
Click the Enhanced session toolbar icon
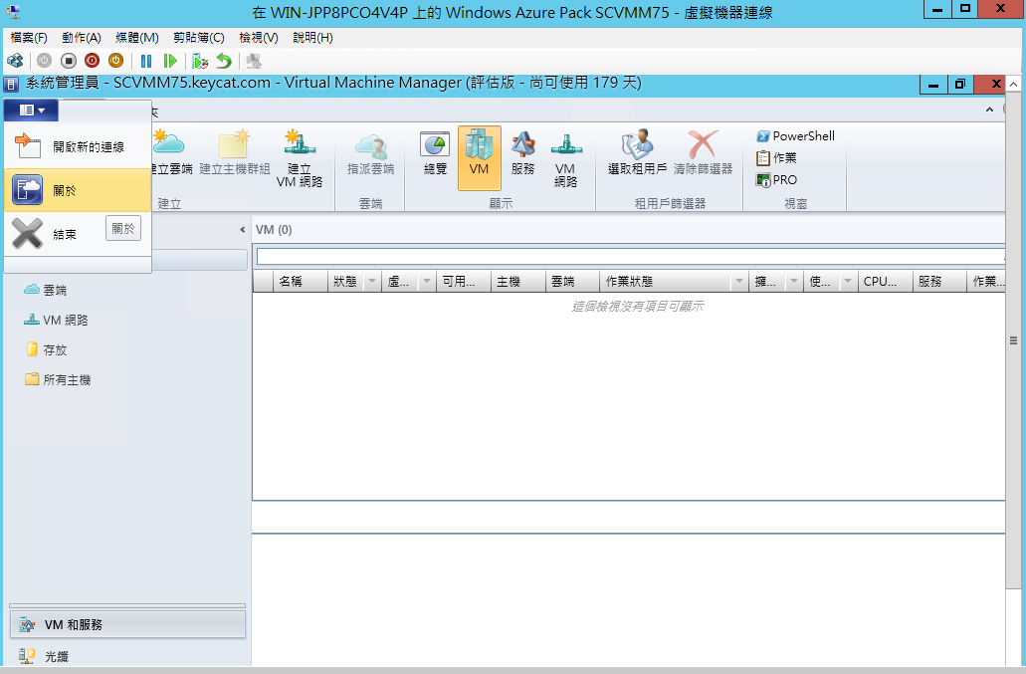254,61
